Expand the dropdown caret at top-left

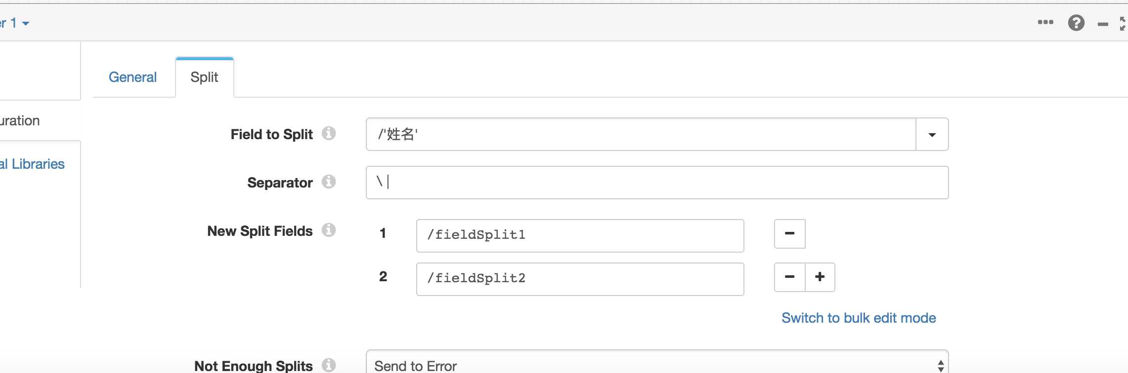pyautogui.click(x=26, y=24)
